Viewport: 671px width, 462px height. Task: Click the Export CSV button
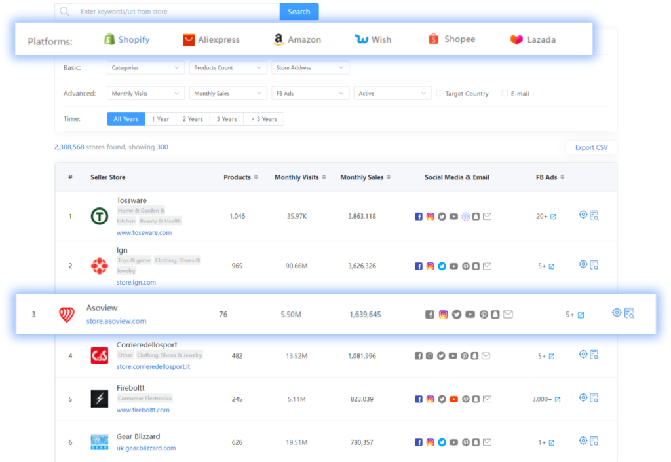591,147
